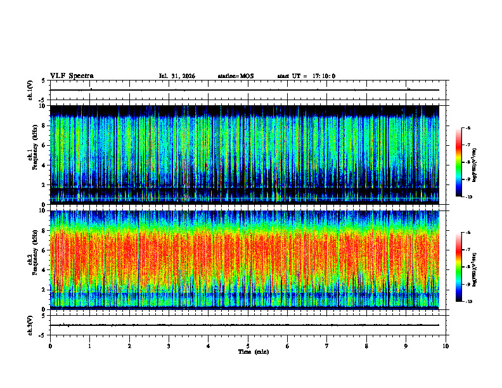Image resolution: width=502 pixels, height=388 pixels.
Task: Click the ch.2 colorbar log(PSD) label
Action: tap(475, 269)
